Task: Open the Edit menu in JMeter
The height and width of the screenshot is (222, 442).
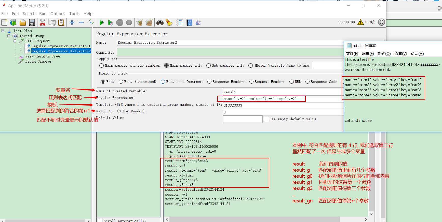Action: [x=16, y=13]
